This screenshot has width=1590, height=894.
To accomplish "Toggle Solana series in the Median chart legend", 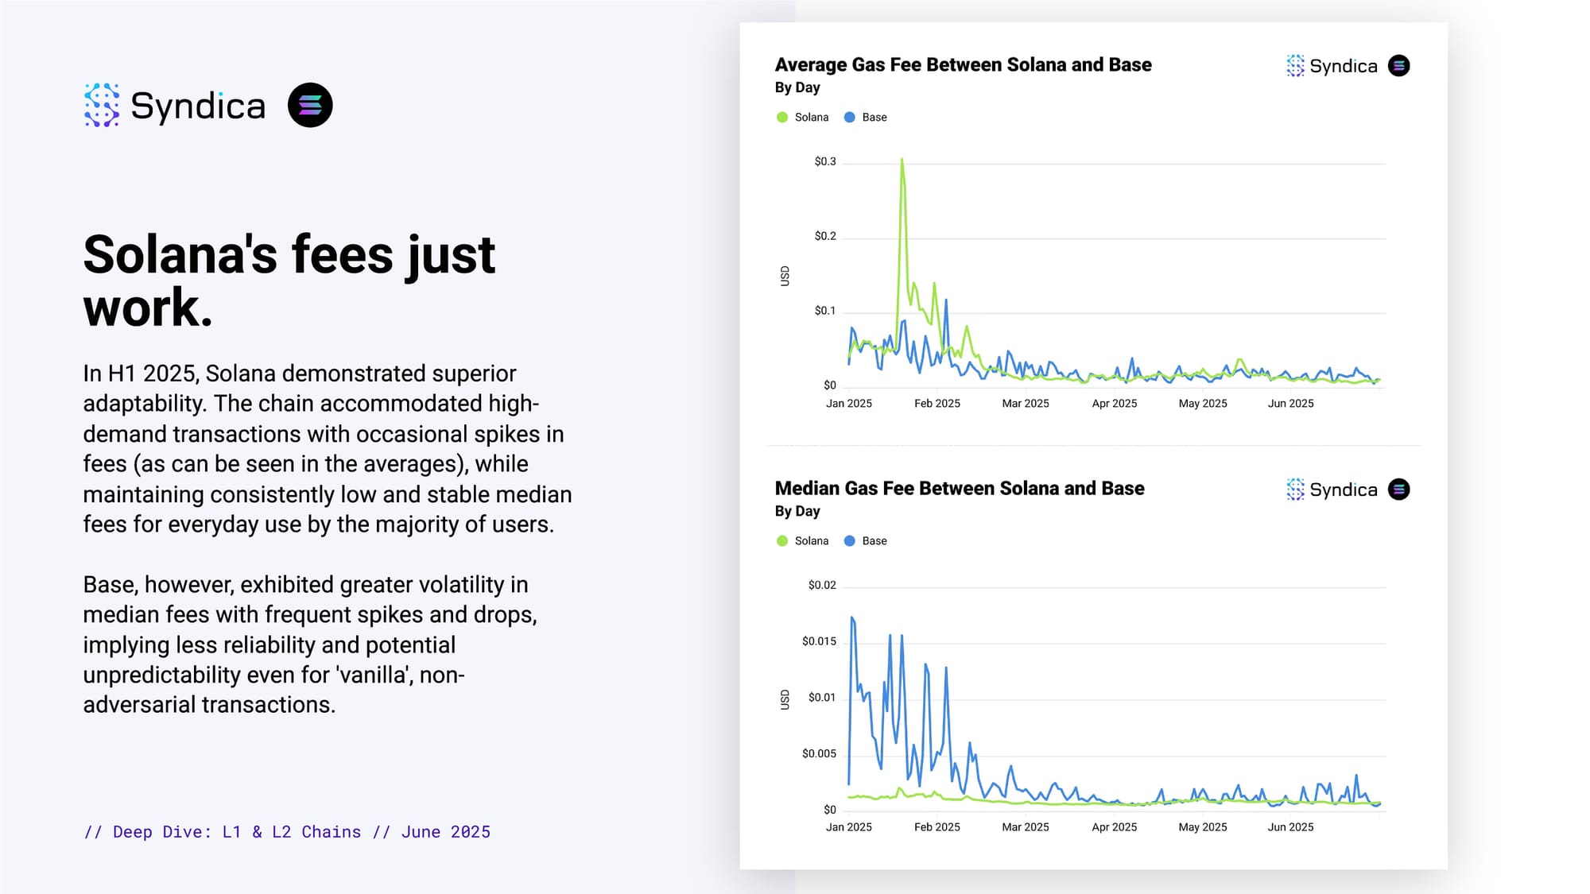I will coord(811,541).
